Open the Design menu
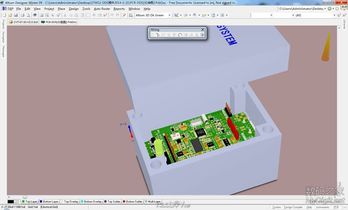Viewport: 348px width, 210px height. (74, 9)
